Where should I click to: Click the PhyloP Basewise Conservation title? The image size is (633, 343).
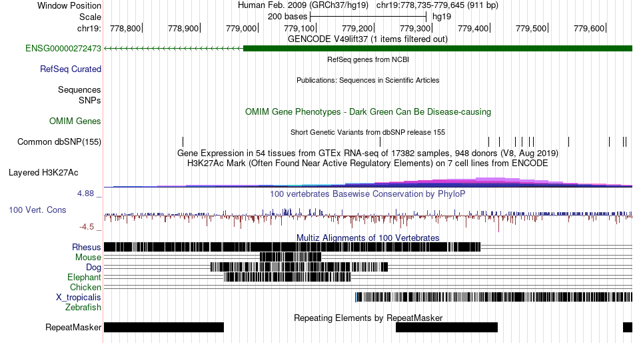[368, 194]
